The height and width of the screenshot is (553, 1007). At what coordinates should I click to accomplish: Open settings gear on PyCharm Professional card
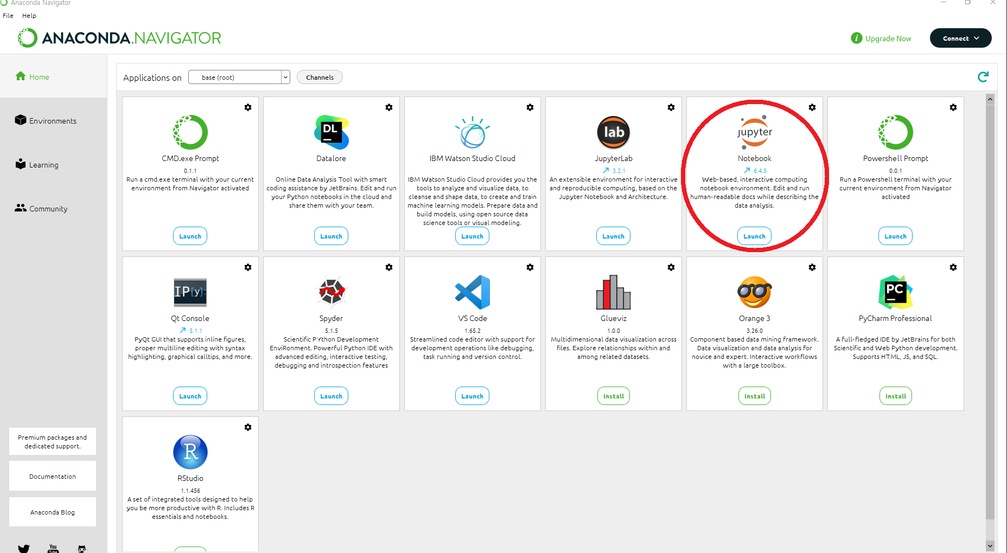coord(953,267)
